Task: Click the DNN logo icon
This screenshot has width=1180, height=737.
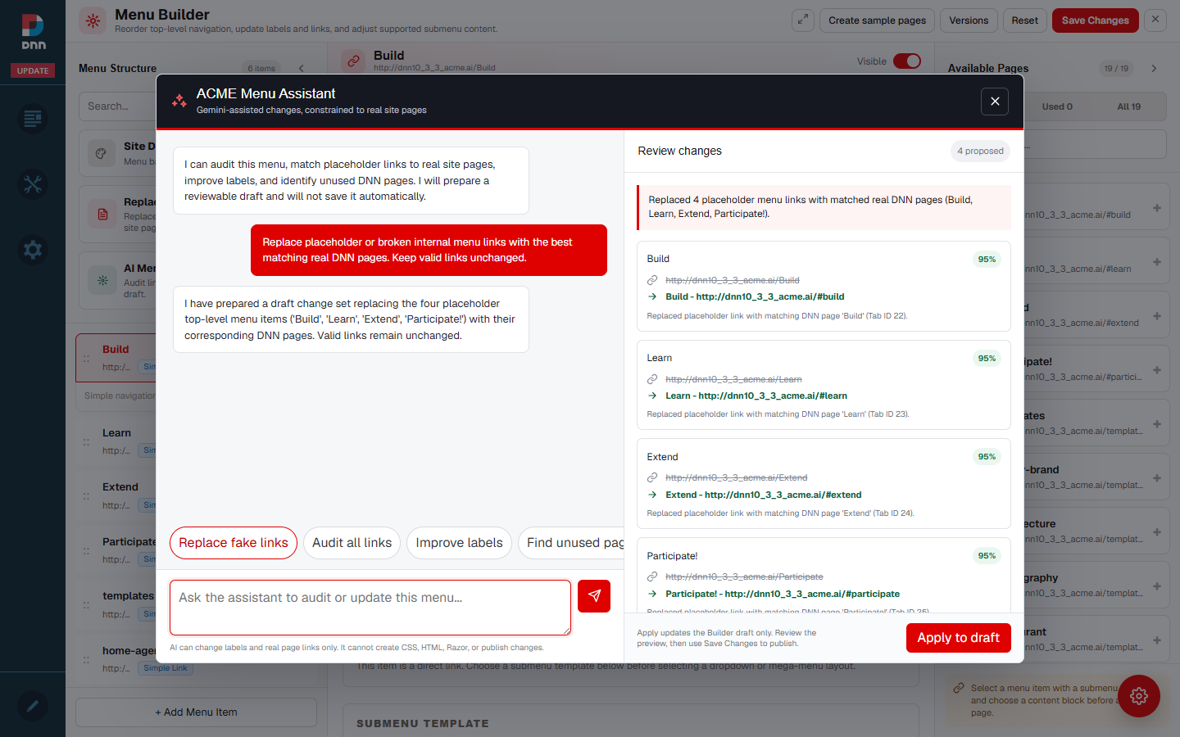Action: (33, 32)
